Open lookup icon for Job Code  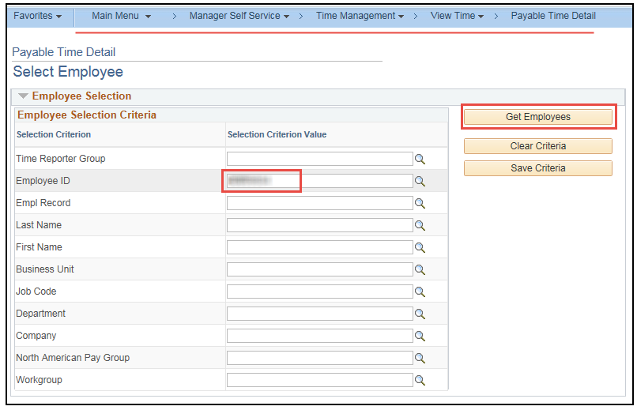(x=420, y=292)
